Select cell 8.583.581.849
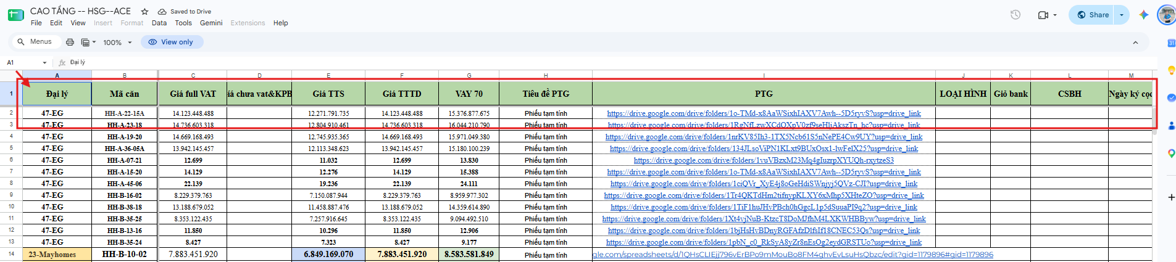This screenshot has width=1176, height=262. point(469,254)
